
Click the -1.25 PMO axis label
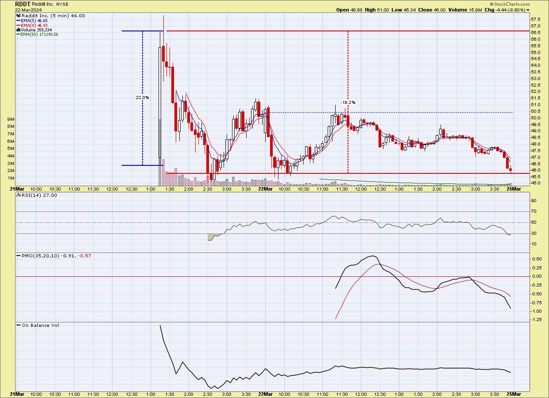(536, 319)
